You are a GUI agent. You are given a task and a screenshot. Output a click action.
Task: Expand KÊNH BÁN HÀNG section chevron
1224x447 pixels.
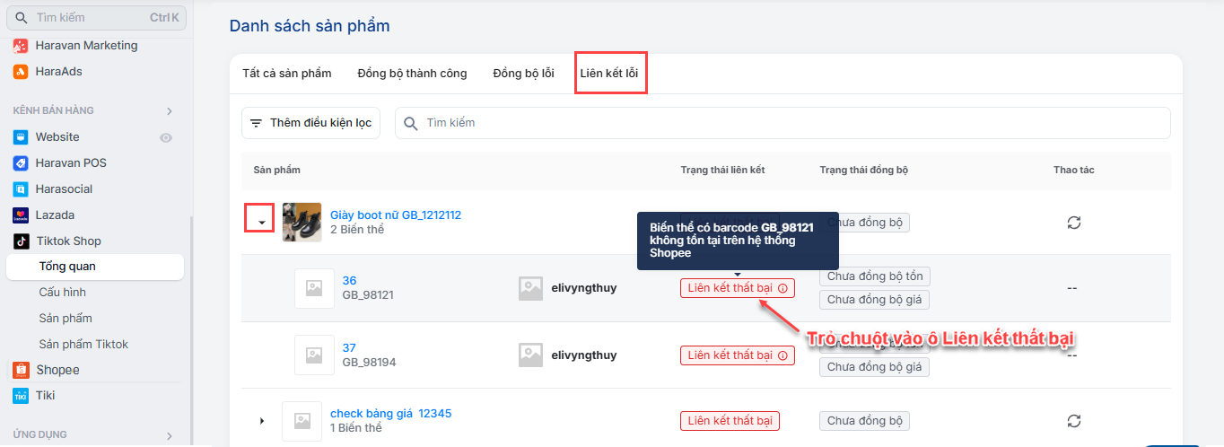click(x=170, y=111)
